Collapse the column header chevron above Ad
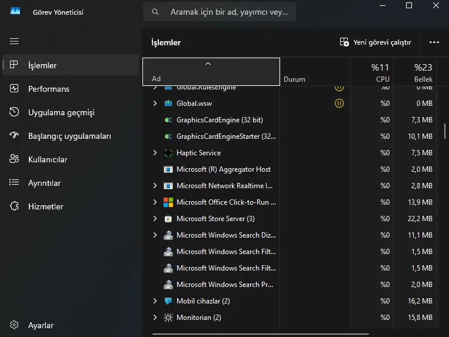The height and width of the screenshot is (337, 449). point(208,64)
